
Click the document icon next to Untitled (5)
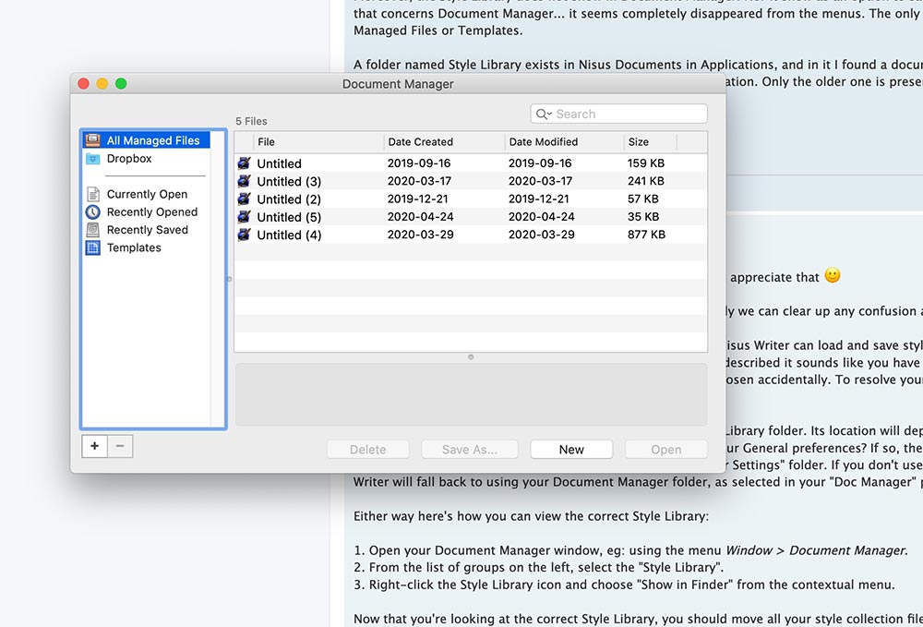click(x=243, y=217)
